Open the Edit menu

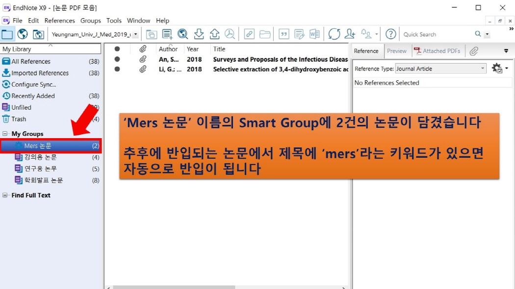tap(33, 21)
